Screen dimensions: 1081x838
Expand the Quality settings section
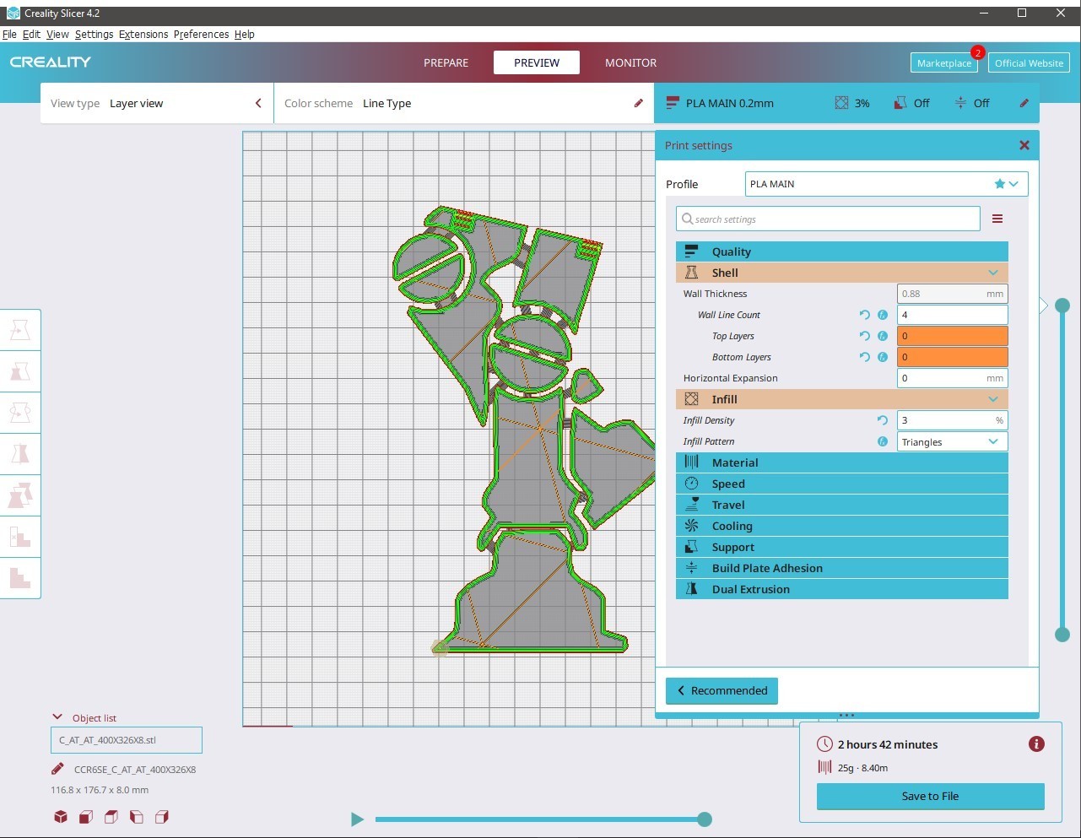(841, 251)
